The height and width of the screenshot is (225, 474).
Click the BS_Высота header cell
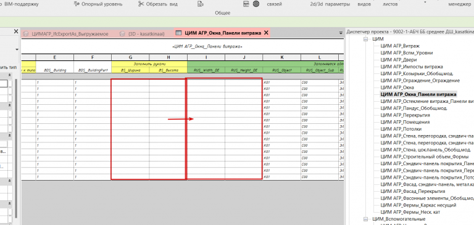click(168, 70)
